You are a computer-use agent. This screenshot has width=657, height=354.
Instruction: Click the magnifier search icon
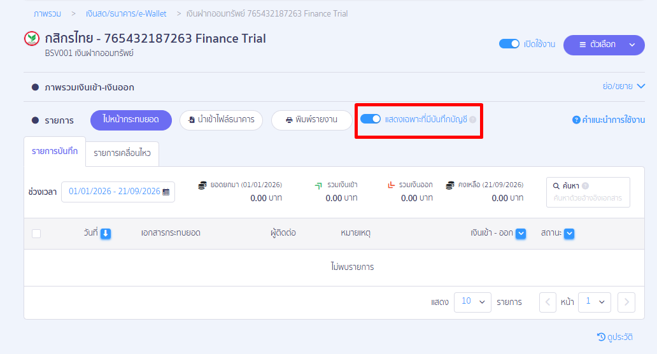pyautogui.click(x=556, y=185)
